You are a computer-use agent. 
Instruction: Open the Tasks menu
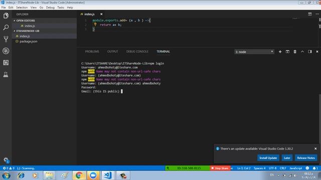[61, 7]
